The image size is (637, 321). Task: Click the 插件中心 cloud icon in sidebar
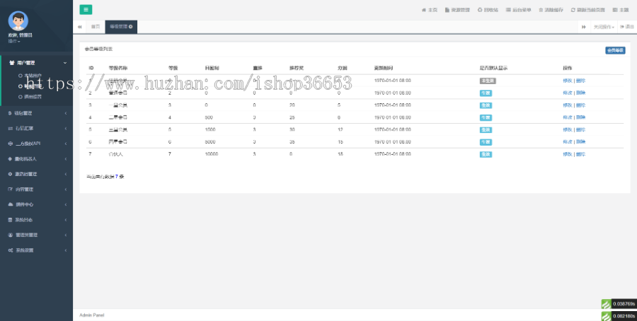coord(10,204)
